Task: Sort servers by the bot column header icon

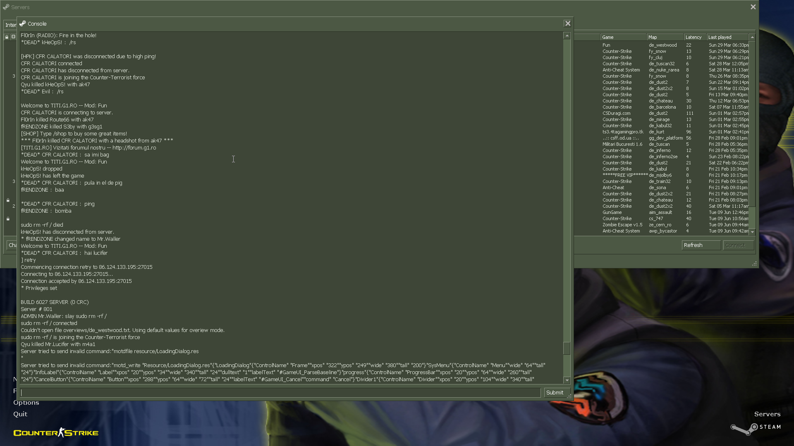Action: coord(13,37)
